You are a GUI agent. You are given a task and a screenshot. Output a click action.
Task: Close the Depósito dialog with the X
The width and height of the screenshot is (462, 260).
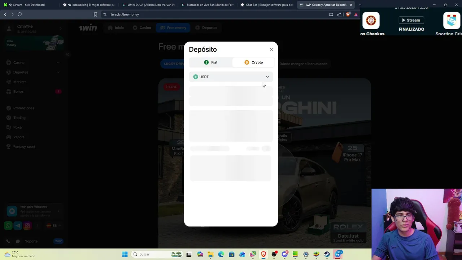[271, 49]
